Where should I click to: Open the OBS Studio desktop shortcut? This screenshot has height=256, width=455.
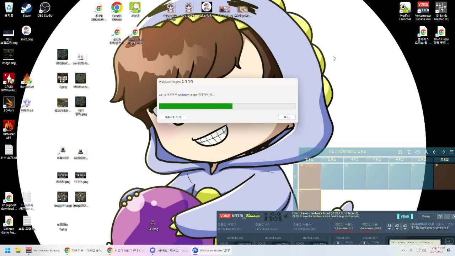coord(45,10)
